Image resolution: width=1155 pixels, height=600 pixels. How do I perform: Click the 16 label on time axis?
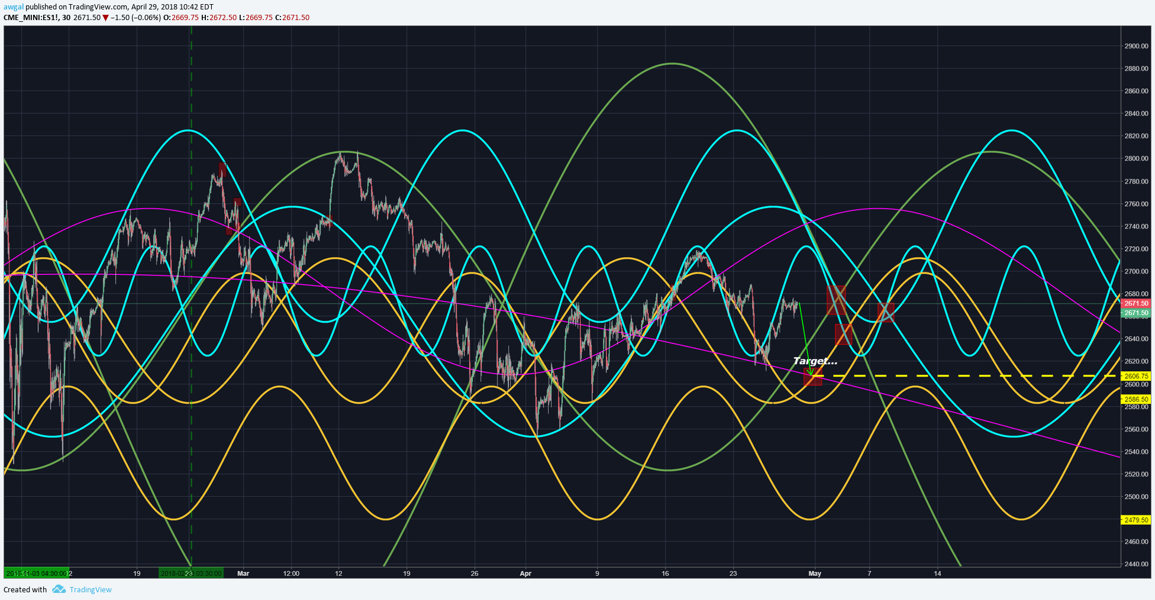(665, 573)
